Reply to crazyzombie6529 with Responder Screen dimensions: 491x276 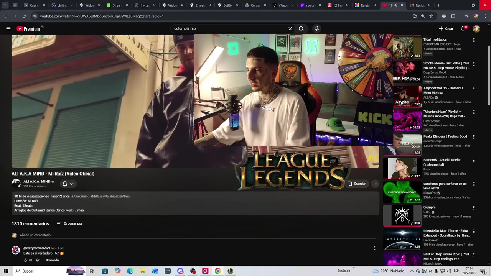pos(53,260)
